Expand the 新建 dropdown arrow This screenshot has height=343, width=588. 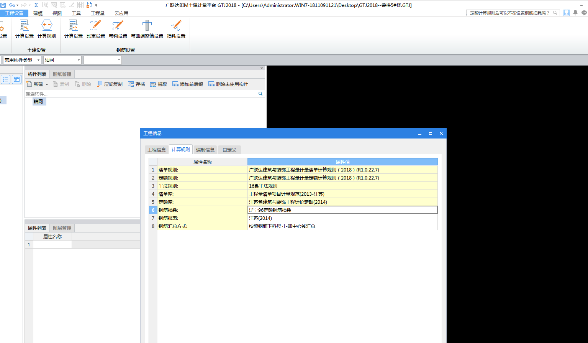click(x=47, y=84)
